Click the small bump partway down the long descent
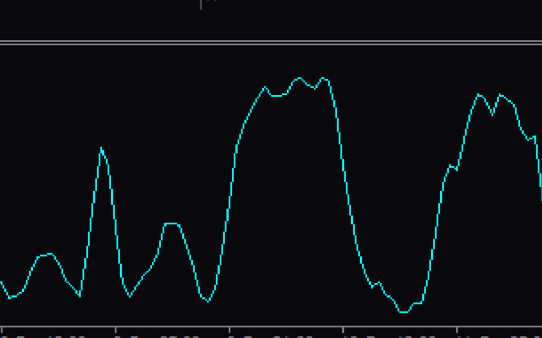 [x=378, y=283]
